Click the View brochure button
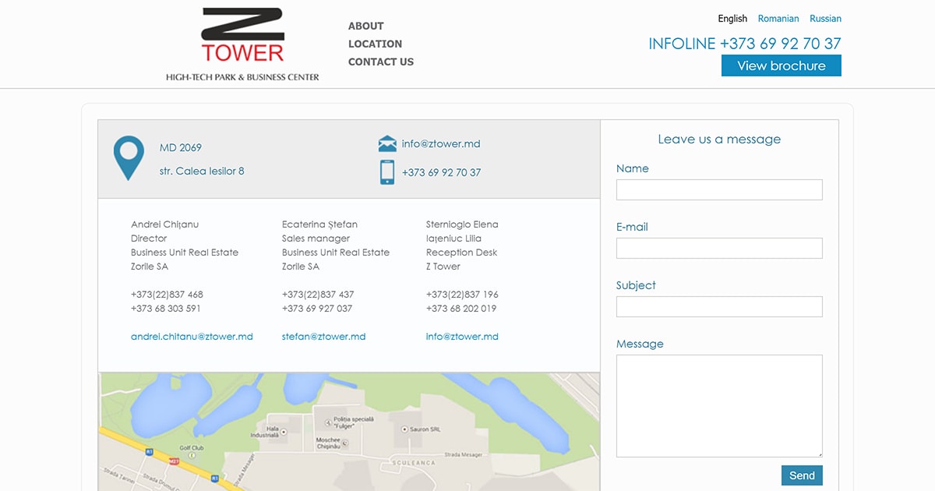The width and height of the screenshot is (935, 491). [782, 65]
